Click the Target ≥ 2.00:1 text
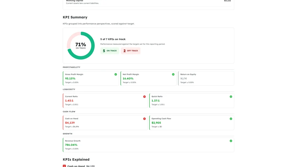Viewport: 297px width, 167px height. click(x=71, y=104)
